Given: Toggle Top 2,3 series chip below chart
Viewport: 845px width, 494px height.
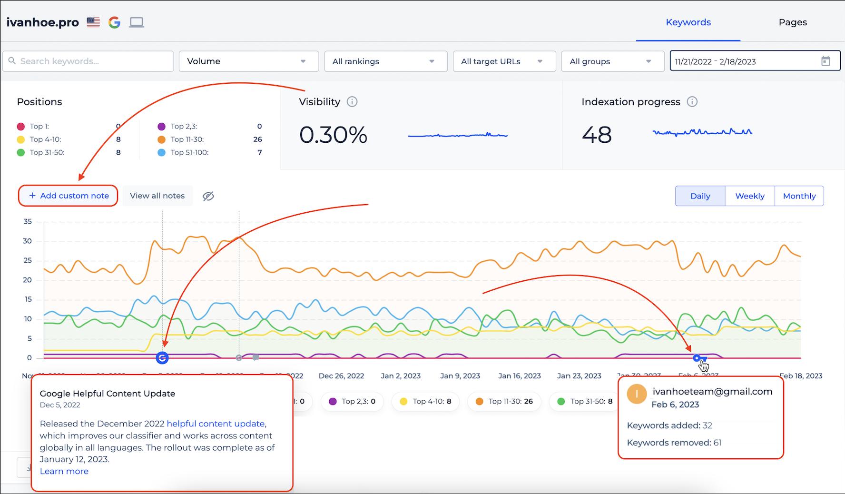Looking at the screenshot, I should tap(353, 401).
